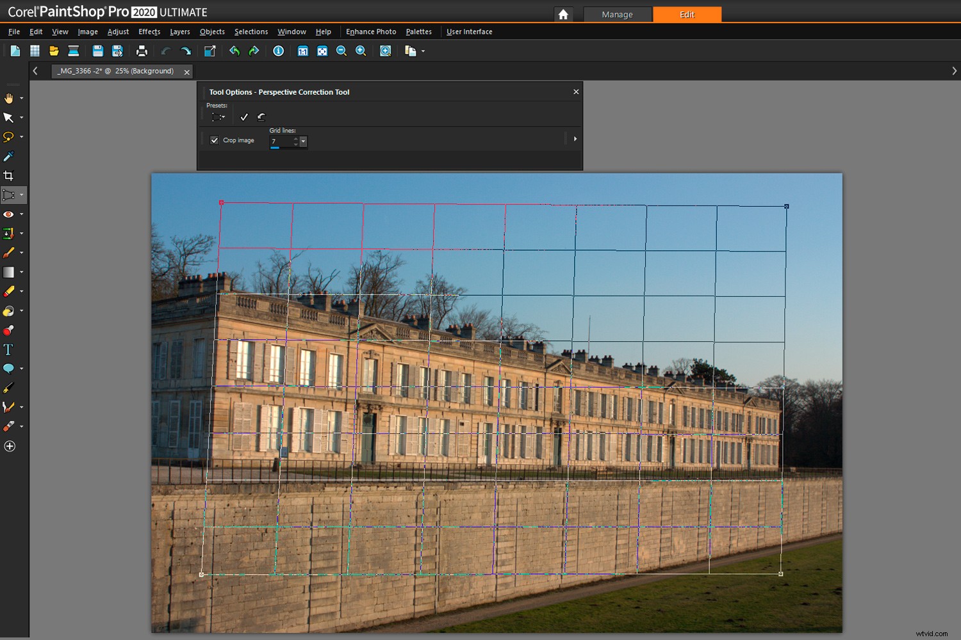Screen dimensions: 961x640
Task: Uncheck the Crop image checkbox
Action: [214, 140]
